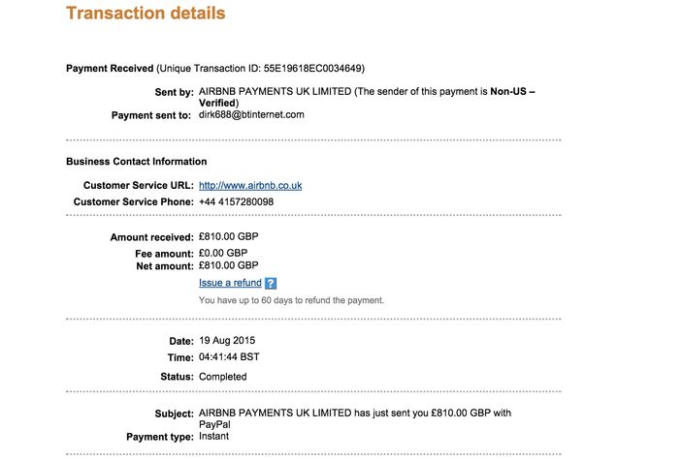Click the time 04:41:44 BST
The height and width of the screenshot is (460, 682).
coord(229,357)
